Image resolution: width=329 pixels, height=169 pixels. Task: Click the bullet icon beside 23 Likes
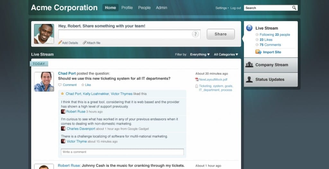coord(257,40)
